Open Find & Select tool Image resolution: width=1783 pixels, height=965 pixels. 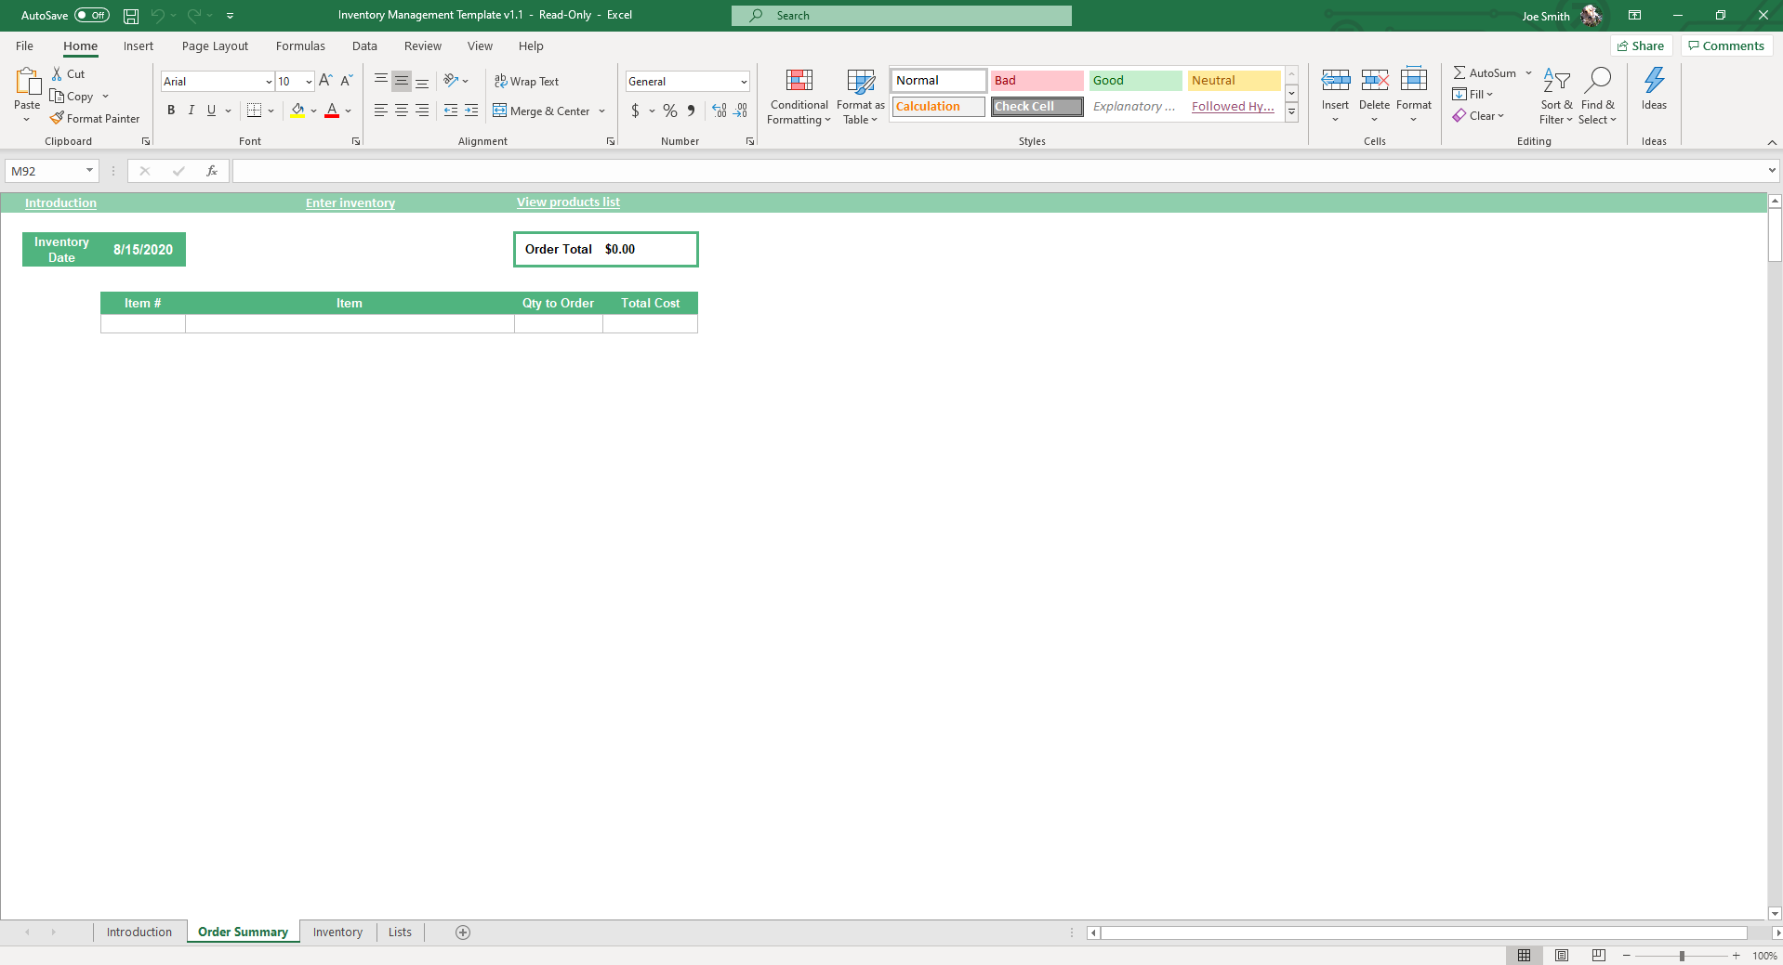(x=1598, y=97)
